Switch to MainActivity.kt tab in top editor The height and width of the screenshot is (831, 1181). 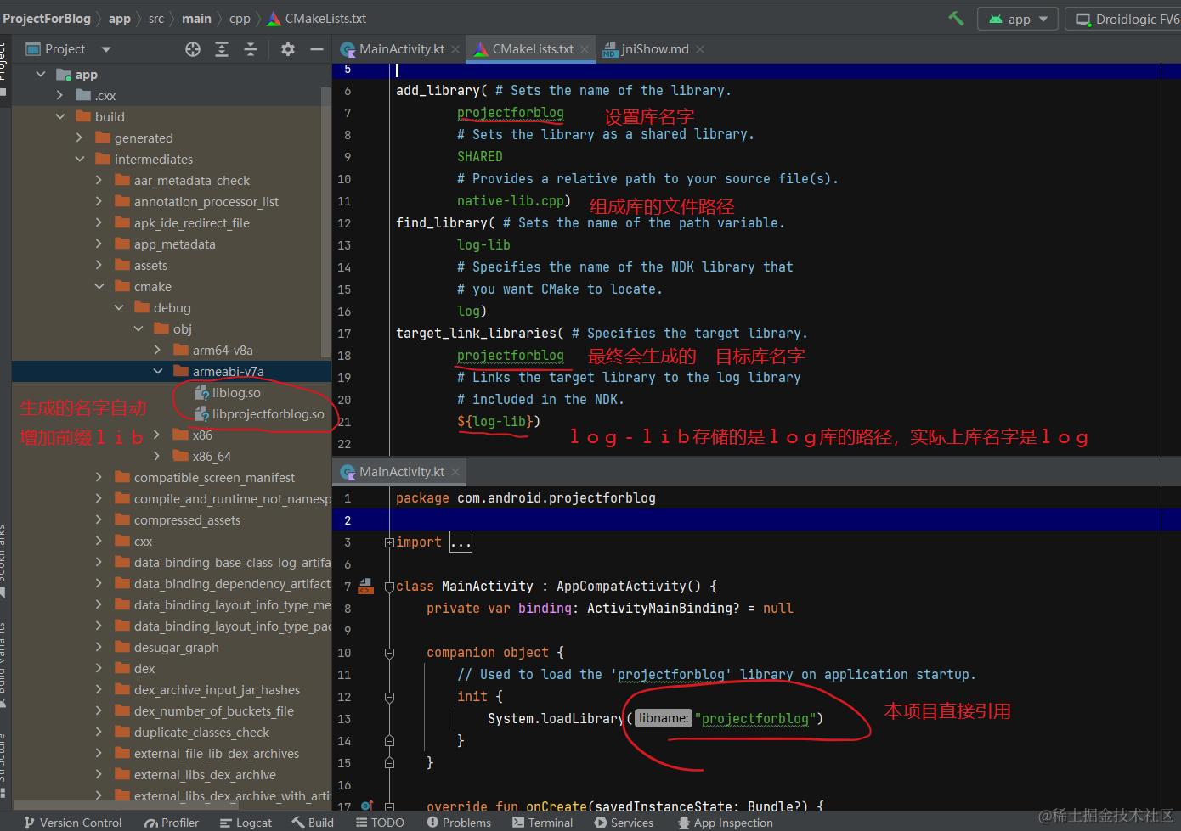pos(401,49)
